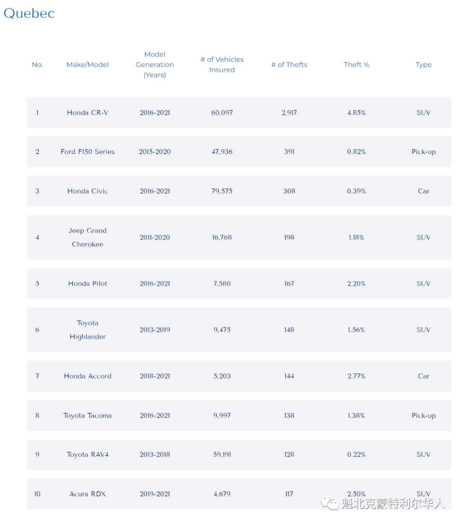This screenshot has width=460, height=524.
Task: Click the Quebec heading
Action: pos(29,13)
